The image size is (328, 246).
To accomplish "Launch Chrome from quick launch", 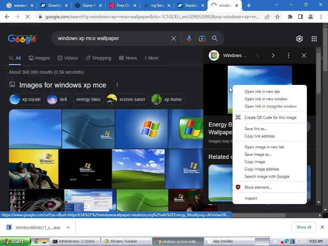I will 37,241.
